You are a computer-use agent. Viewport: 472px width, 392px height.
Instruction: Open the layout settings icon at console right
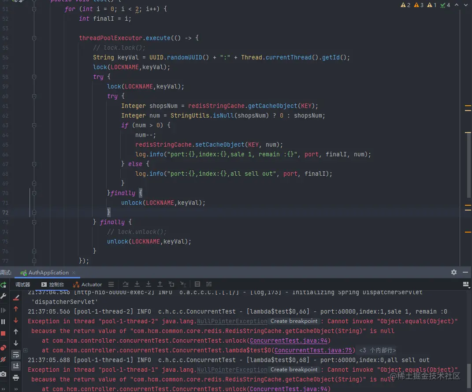pyautogui.click(x=466, y=284)
